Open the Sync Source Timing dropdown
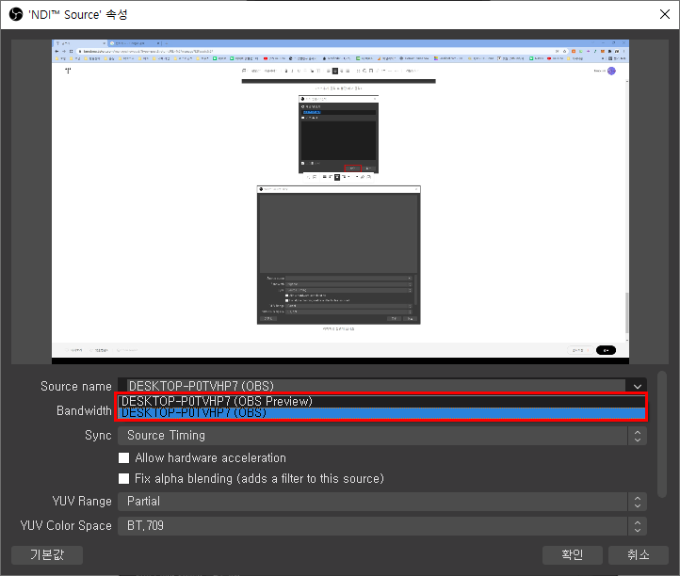Viewport: 680px width, 576px height. click(x=382, y=436)
